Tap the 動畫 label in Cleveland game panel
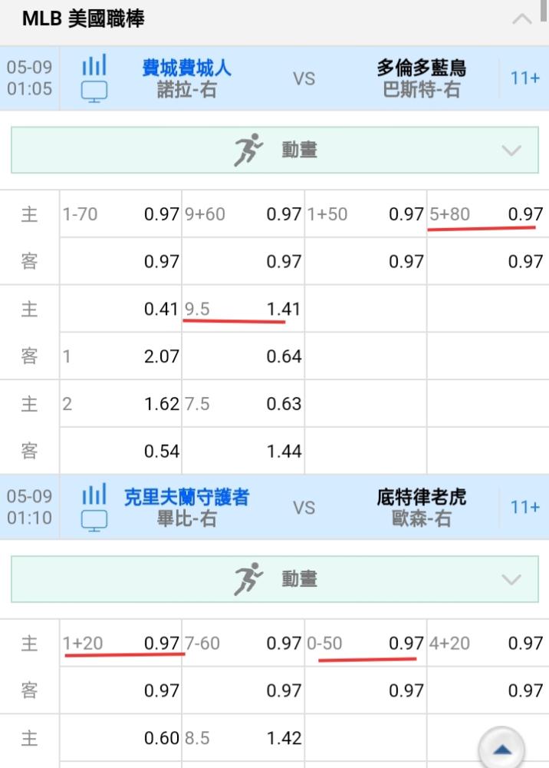 pos(300,579)
